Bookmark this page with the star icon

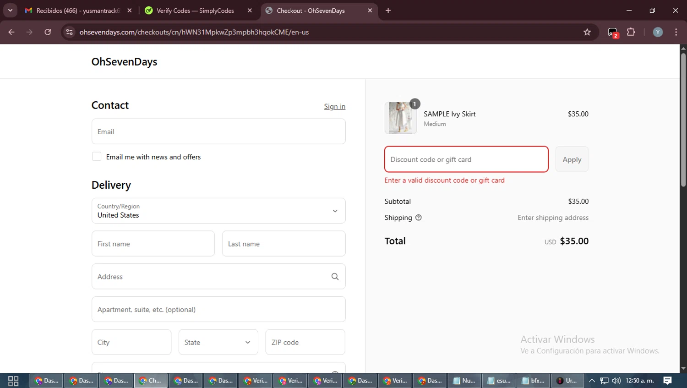click(x=587, y=32)
